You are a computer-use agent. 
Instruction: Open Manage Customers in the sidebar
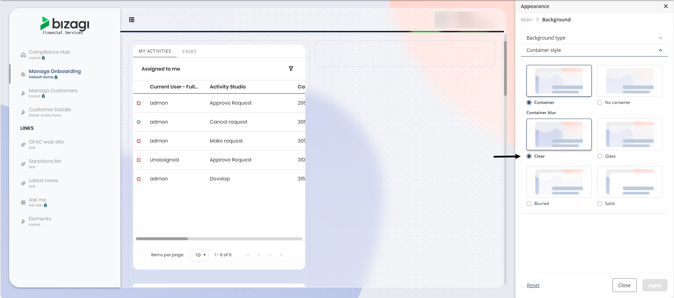pyautogui.click(x=53, y=91)
